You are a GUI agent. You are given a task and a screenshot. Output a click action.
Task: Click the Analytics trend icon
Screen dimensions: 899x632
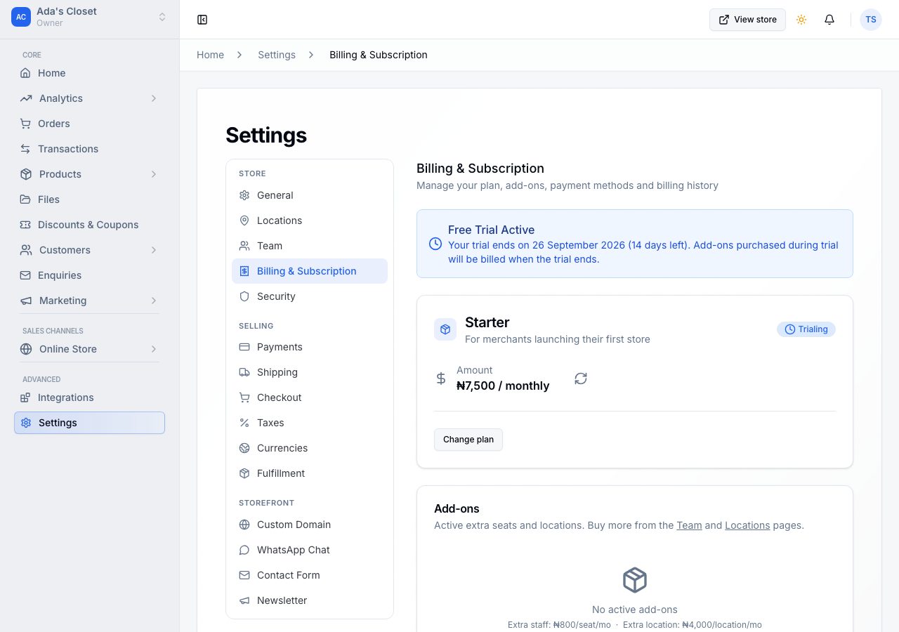26,98
